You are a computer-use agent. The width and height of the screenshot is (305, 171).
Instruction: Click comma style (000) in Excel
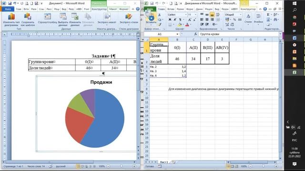pyautogui.click(x=240, y=19)
